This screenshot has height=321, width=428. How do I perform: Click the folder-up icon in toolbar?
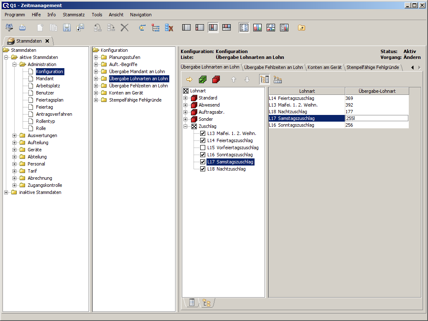click(301, 28)
